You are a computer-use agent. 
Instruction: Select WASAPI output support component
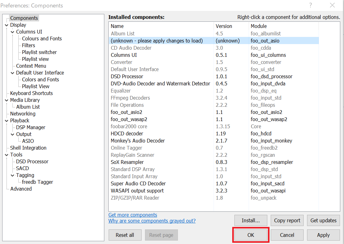(214, 191)
